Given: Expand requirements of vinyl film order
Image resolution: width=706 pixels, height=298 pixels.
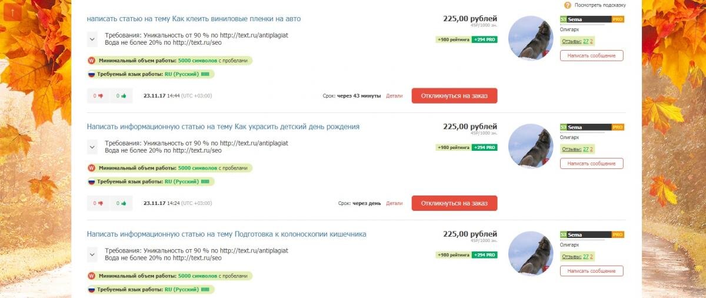Looking at the screenshot, I should [92, 39].
